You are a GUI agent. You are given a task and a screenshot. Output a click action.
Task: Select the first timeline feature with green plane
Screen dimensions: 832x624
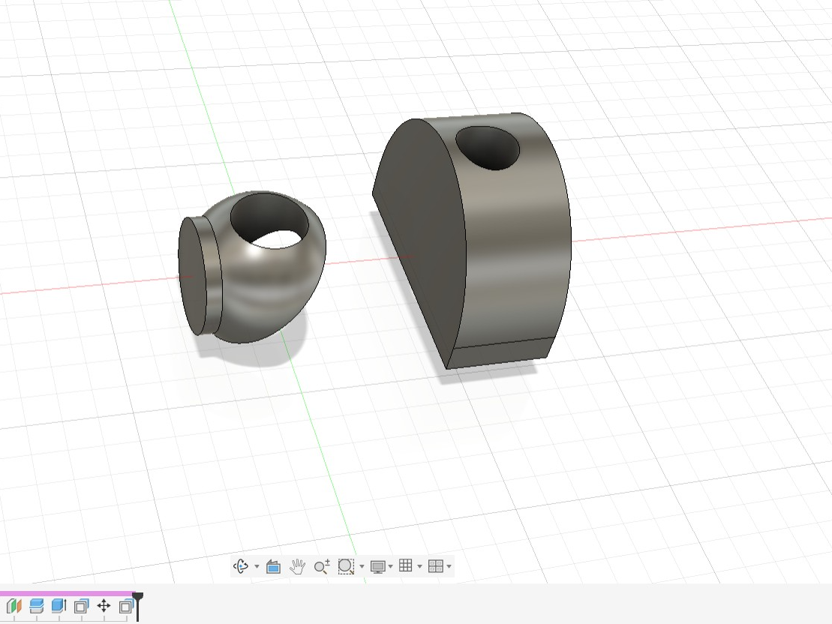pyautogui.click(x=14, y=606)
